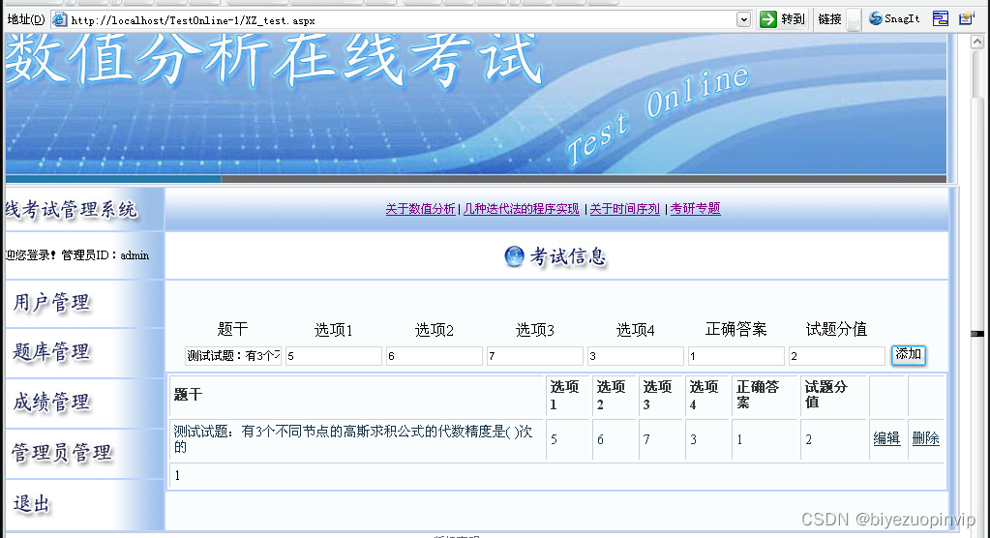
Task: Click the SnagIt window capture icon
Action: (x=940, y=19)
